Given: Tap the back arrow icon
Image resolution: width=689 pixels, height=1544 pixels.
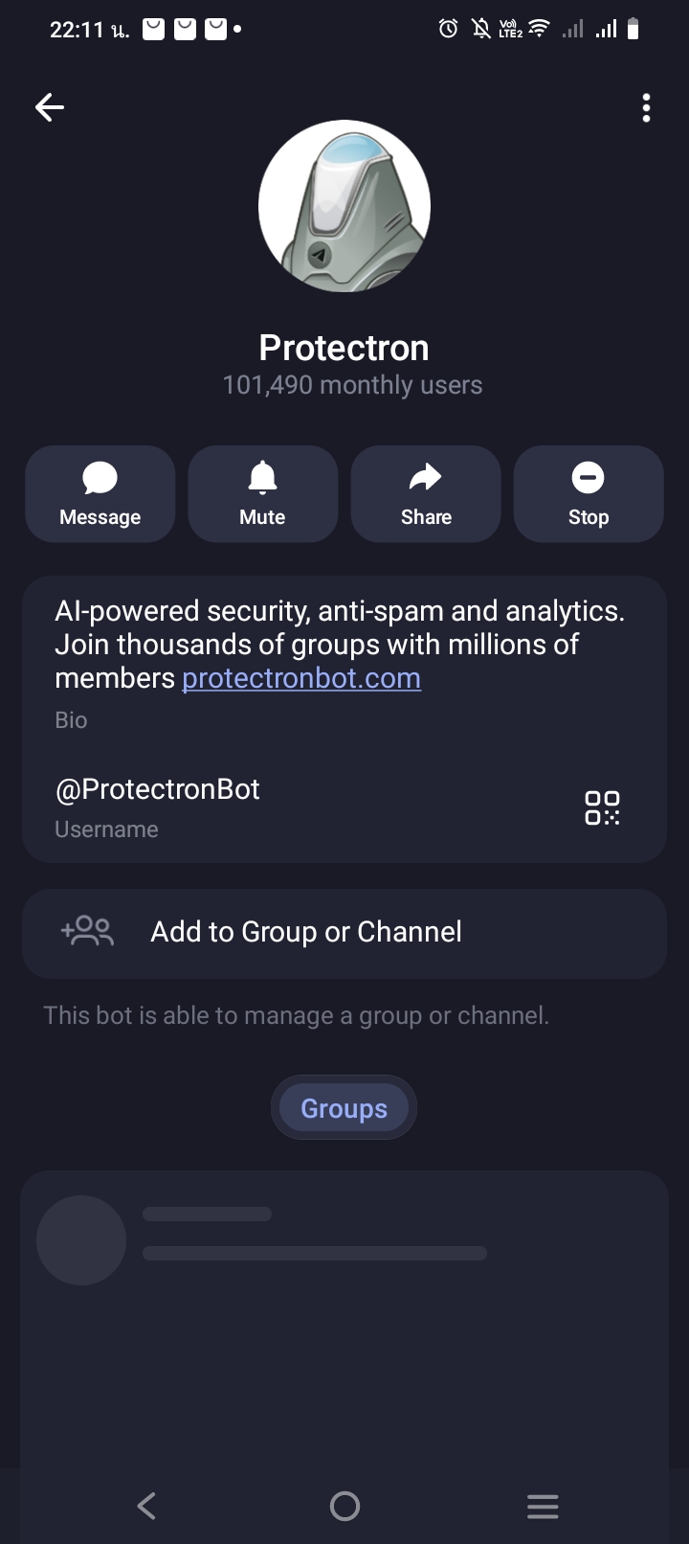Looking at the screenshot, I should tap(50, 107).
